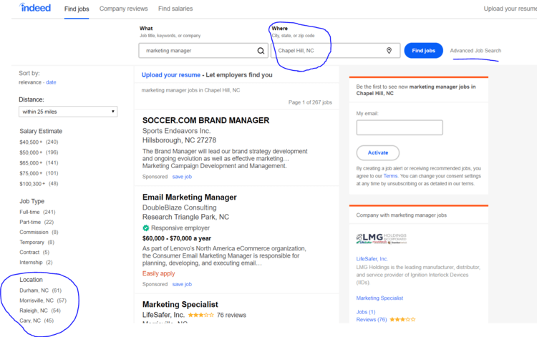The width and height of the screenshot is (537, 337).
Task: Click the $60,000 - $70,000 a year salary text
Action: tap(177, 238)
